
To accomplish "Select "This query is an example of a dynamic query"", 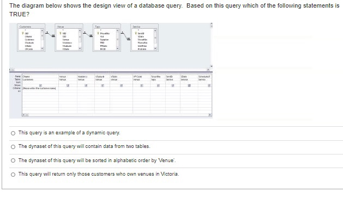I will pyautogui.click(x=13, y=133).
